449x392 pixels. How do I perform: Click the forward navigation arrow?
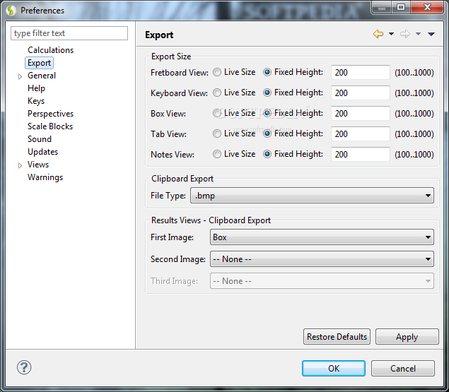[405, 34]
